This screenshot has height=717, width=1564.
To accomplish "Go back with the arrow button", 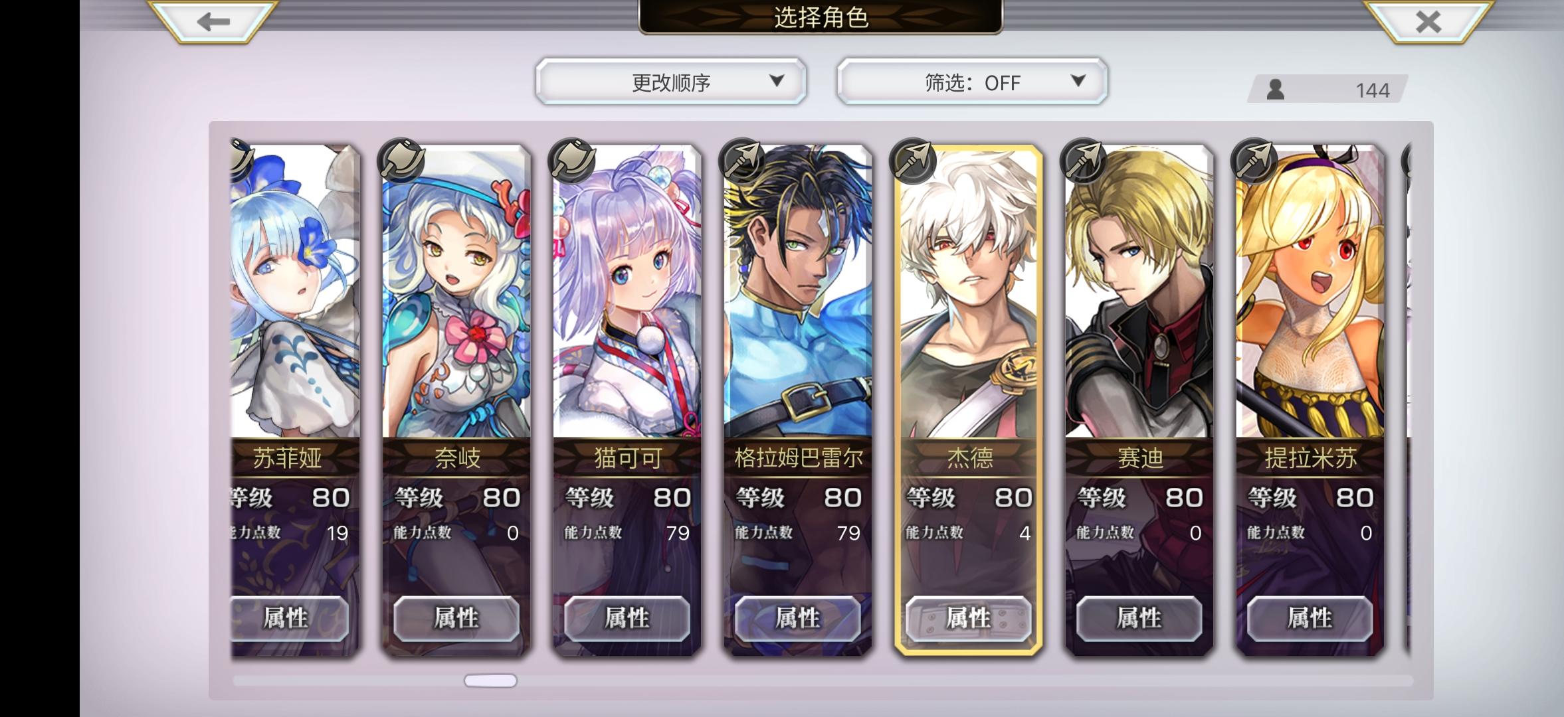I will [213, 21].
